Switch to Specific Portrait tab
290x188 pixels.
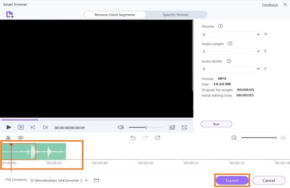pyautogui.click(x=175, y=15)
